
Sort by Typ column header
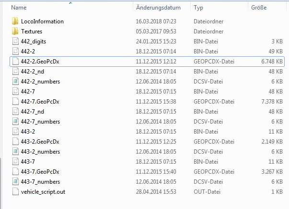pos(198,8)
